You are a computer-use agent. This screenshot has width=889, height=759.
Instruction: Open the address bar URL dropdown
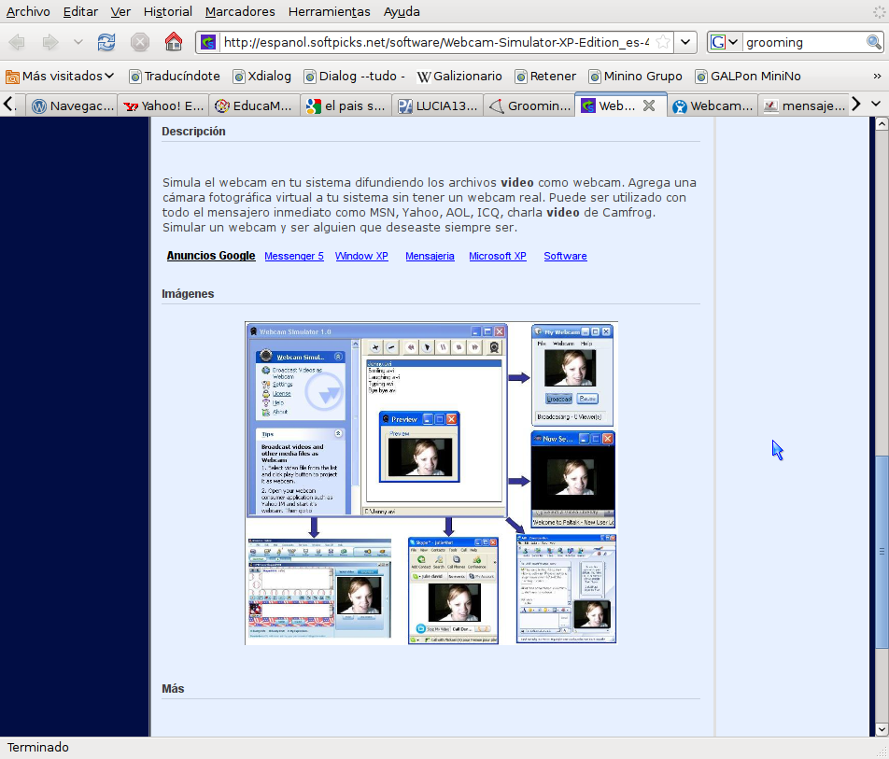685,42
